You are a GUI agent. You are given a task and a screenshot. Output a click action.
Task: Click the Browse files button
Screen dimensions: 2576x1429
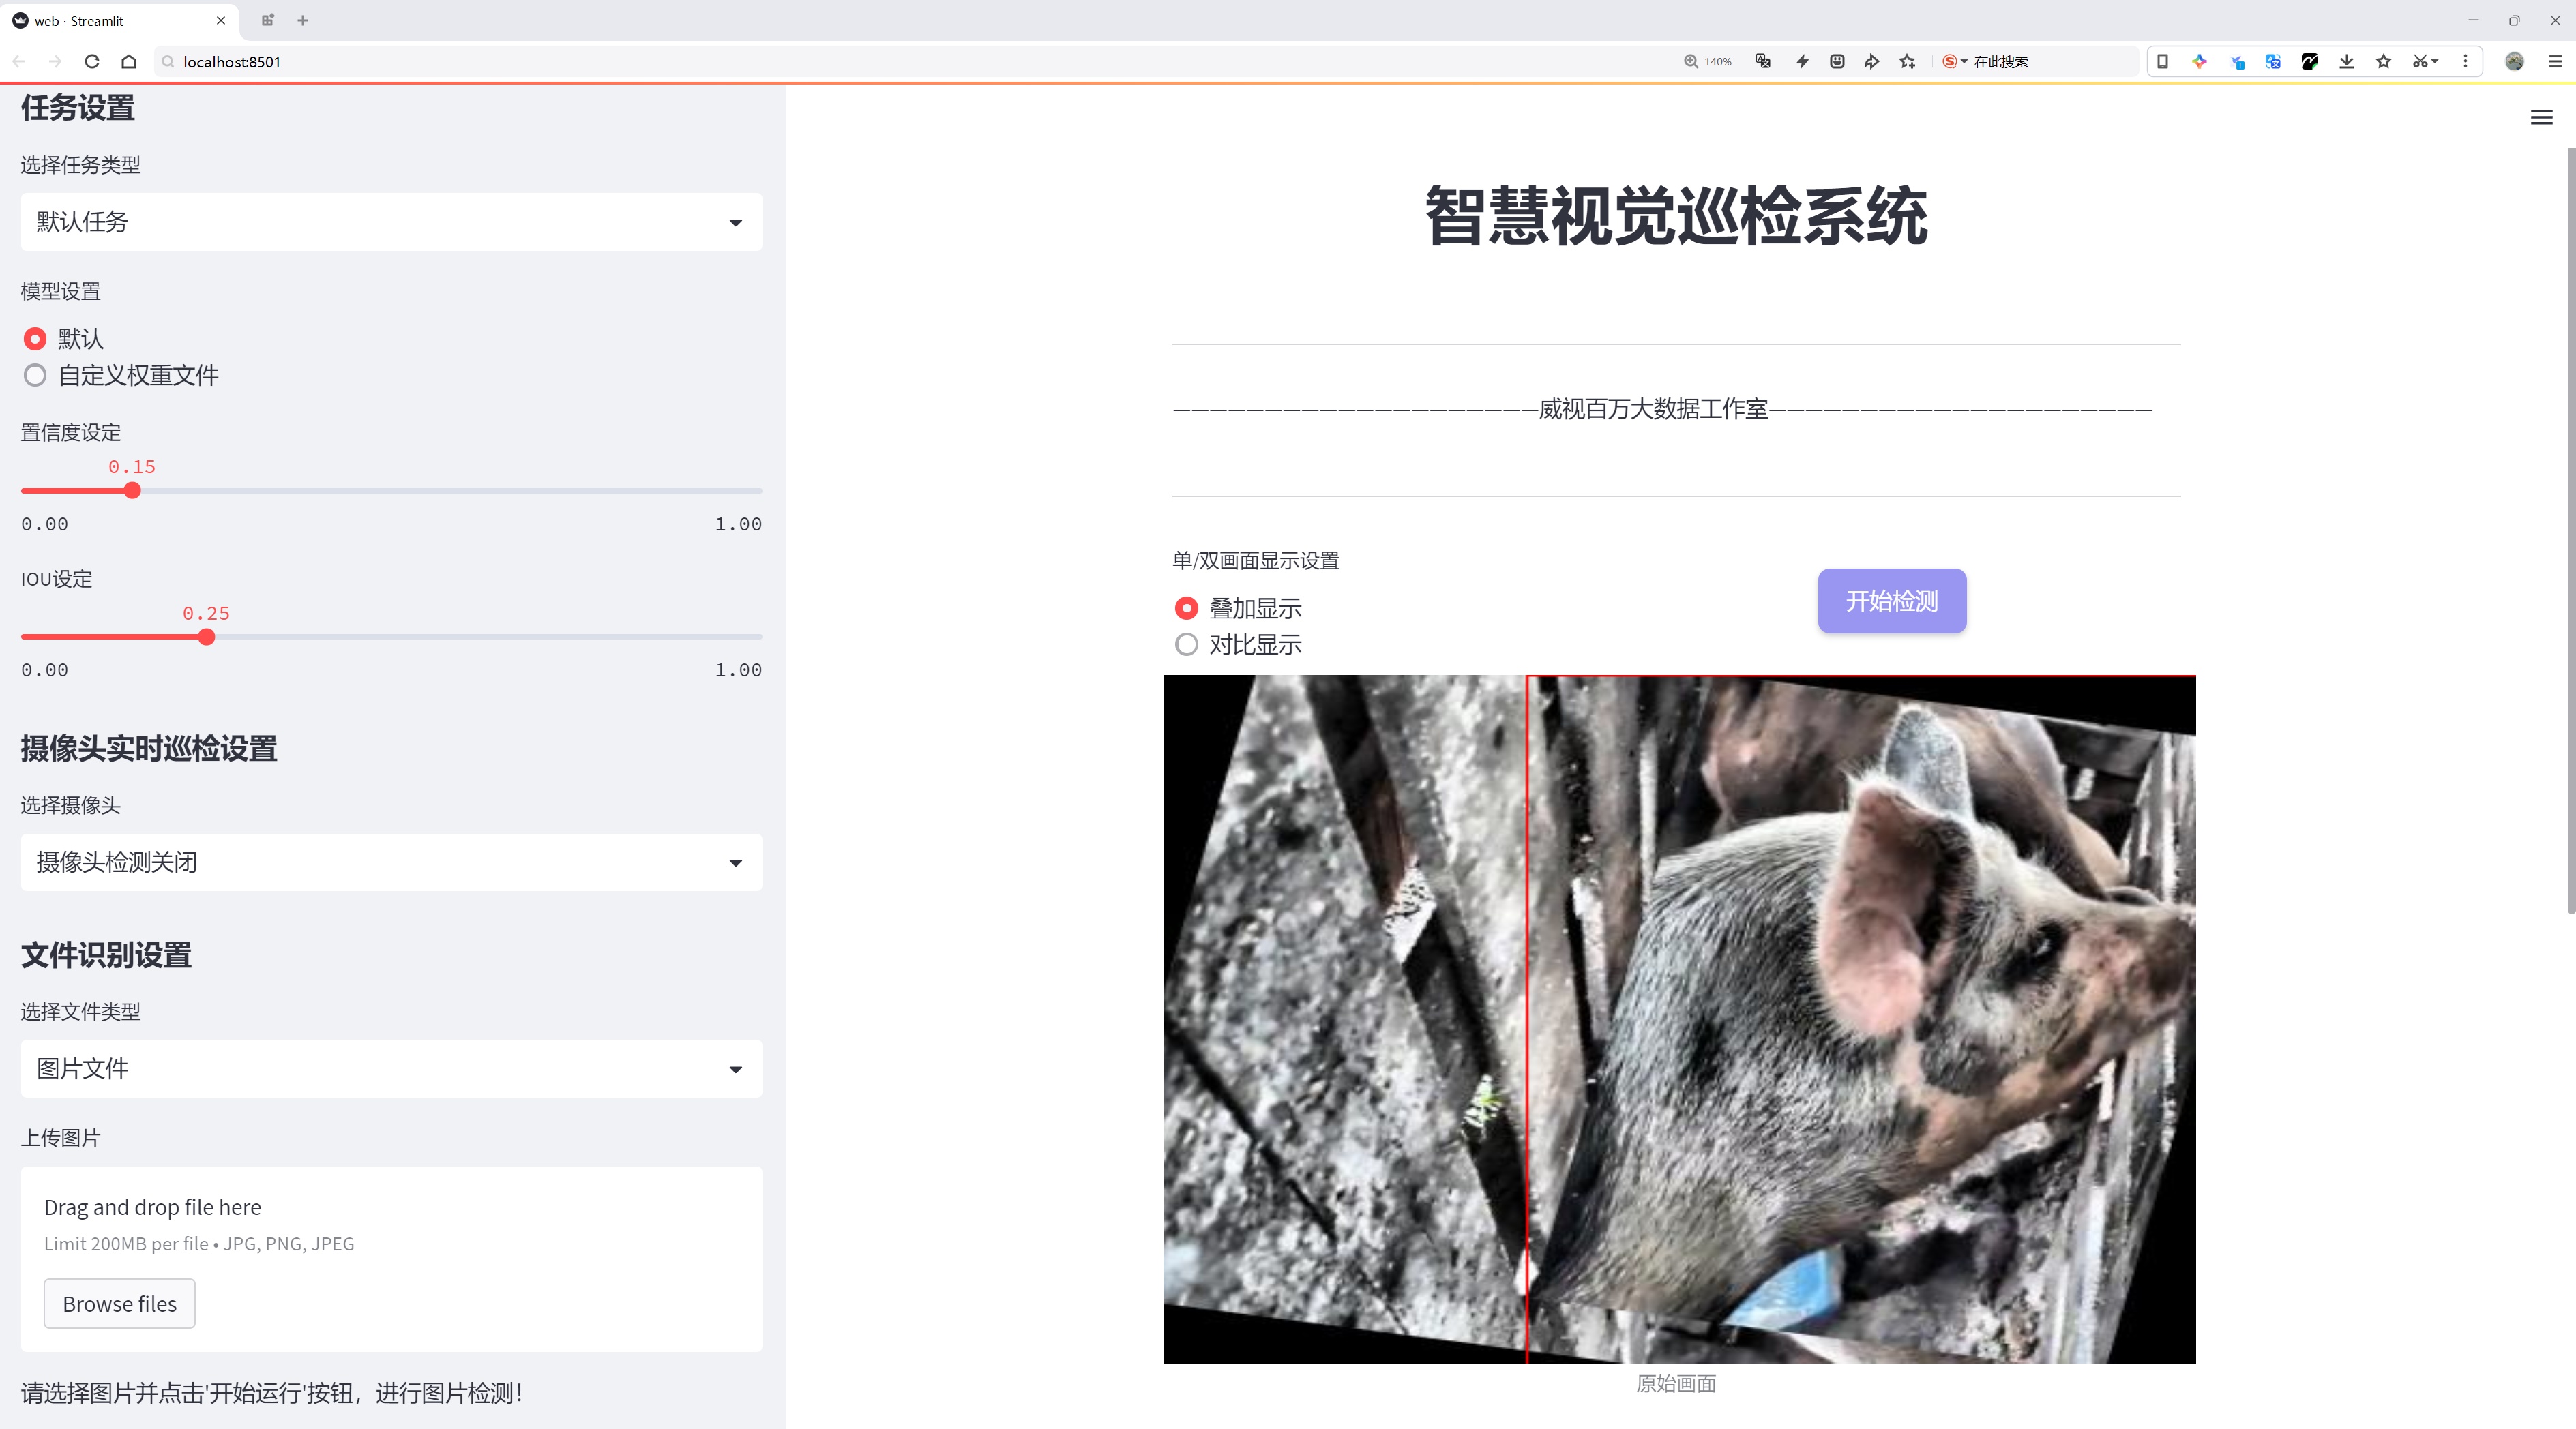click(119, 1304)
